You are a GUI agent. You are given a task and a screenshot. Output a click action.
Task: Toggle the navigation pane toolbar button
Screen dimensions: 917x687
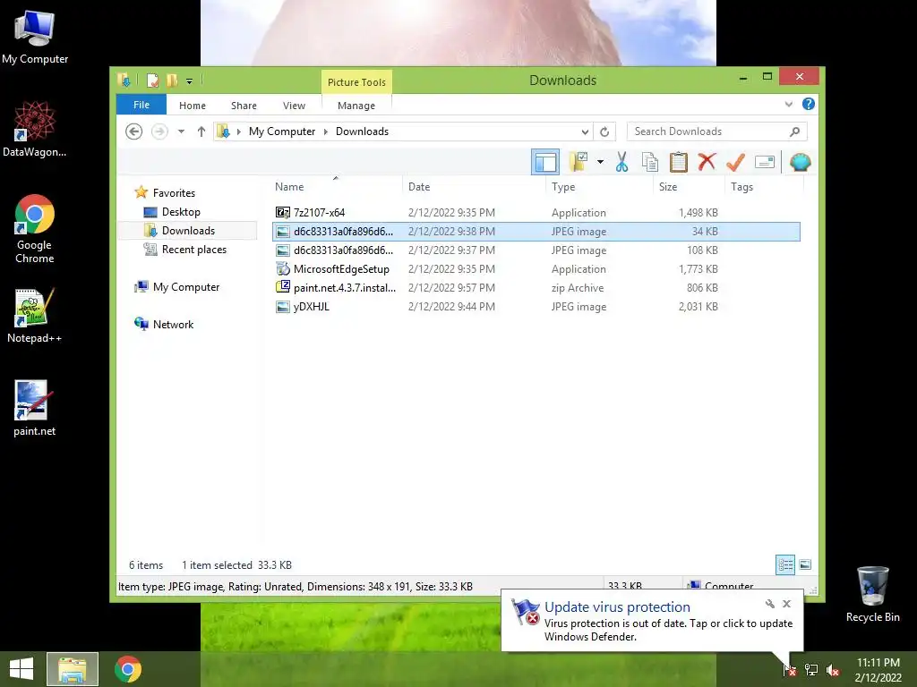545,162
